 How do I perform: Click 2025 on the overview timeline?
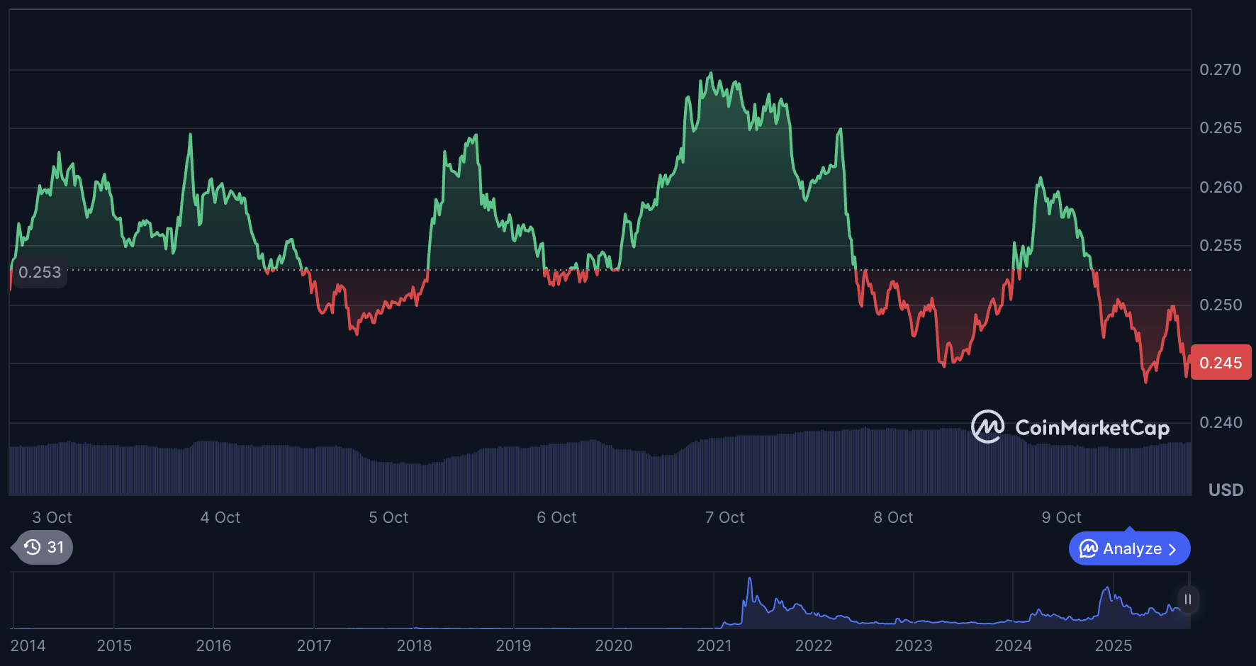1113,645
